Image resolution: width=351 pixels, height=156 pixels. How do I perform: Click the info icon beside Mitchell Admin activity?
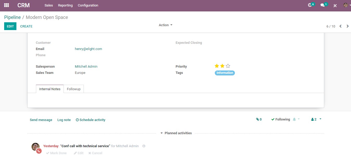coord(144,146)
